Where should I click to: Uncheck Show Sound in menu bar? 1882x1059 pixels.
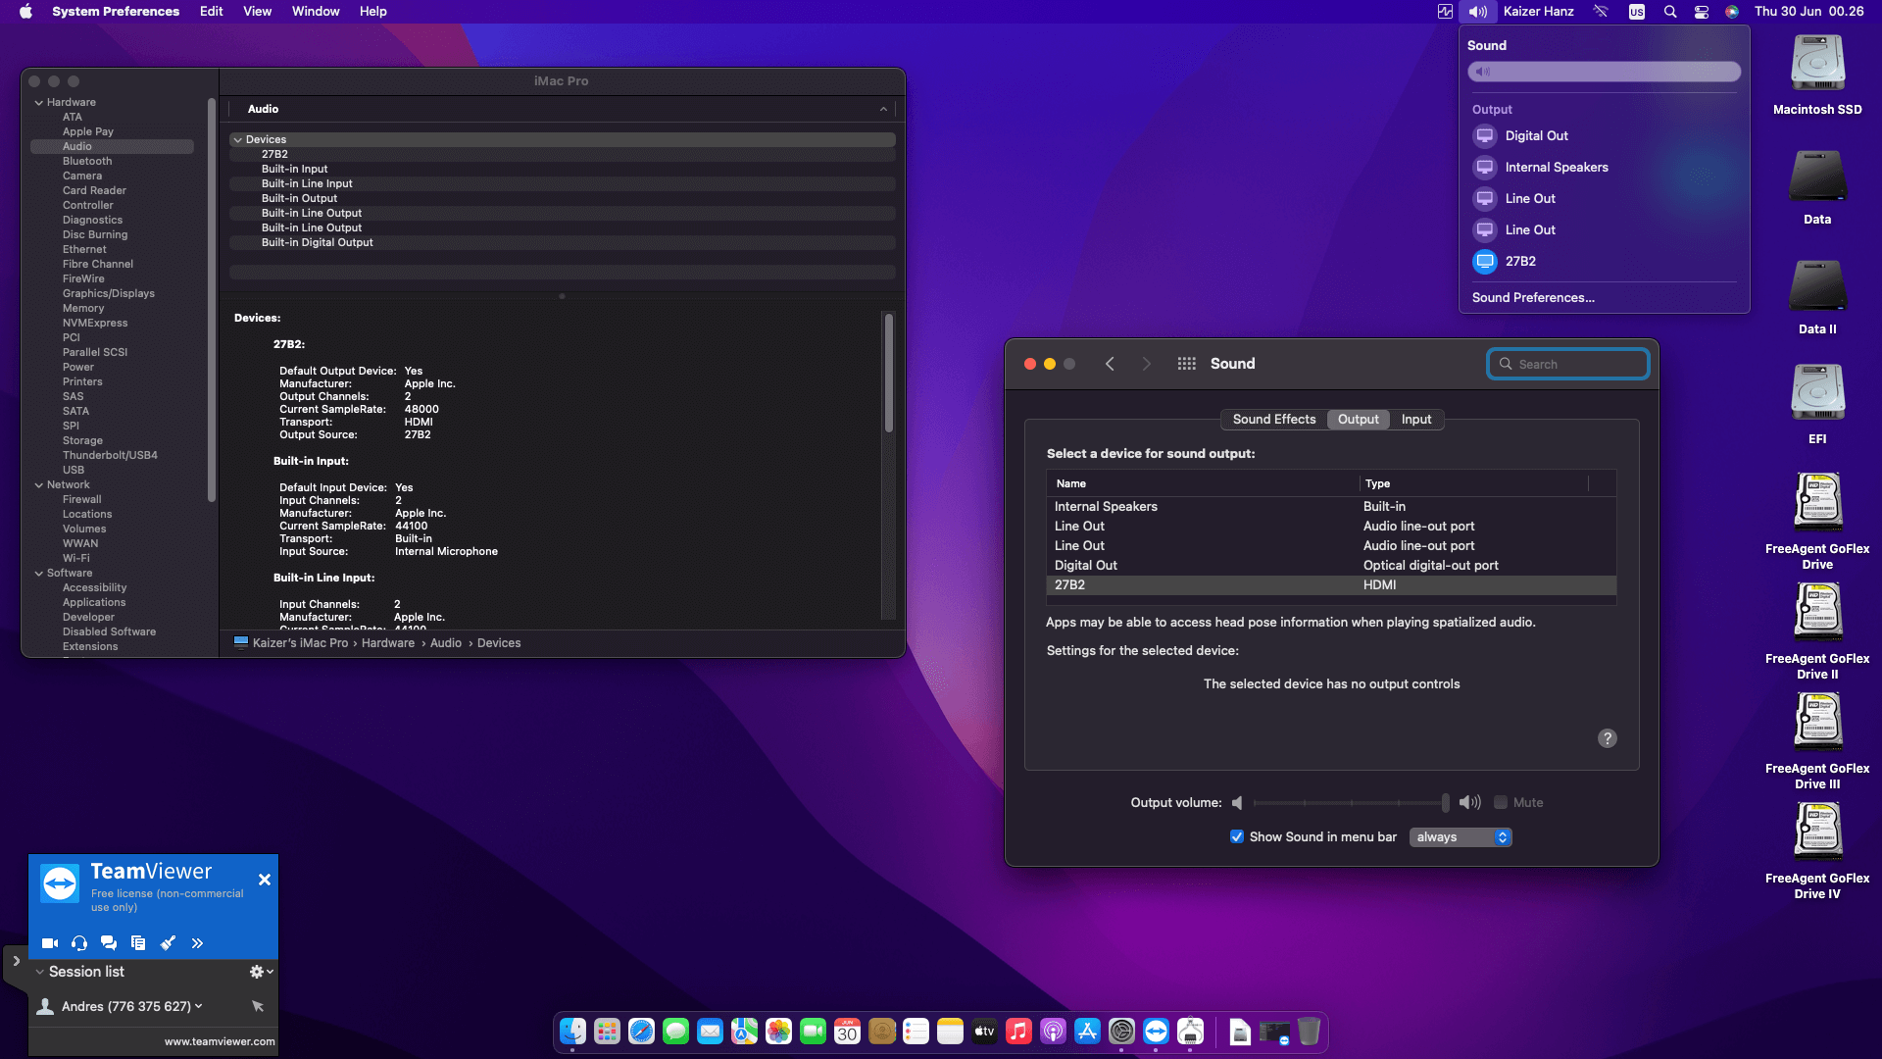click(x=1237, y=836)
